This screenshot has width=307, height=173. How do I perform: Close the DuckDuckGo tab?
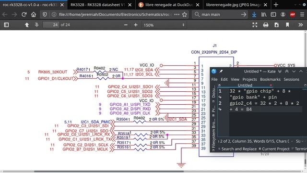pos(198,5)
